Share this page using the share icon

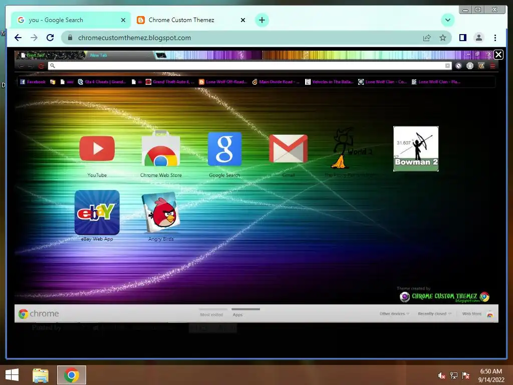427,38
